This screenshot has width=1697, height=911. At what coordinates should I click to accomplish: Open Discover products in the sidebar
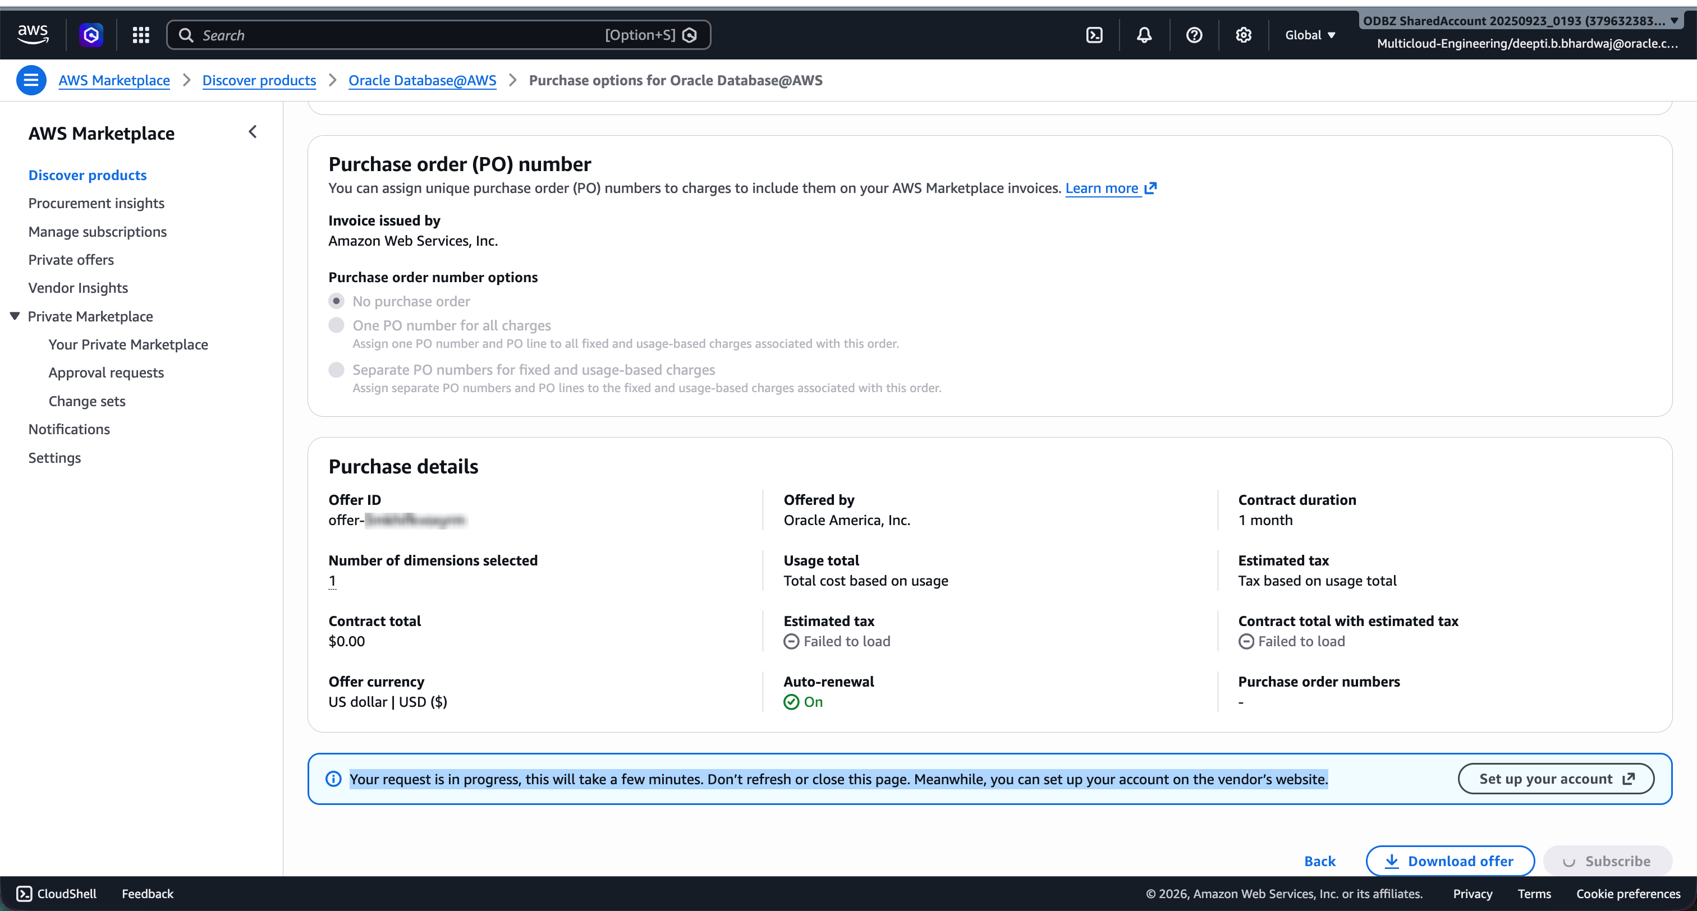[88, 174]
